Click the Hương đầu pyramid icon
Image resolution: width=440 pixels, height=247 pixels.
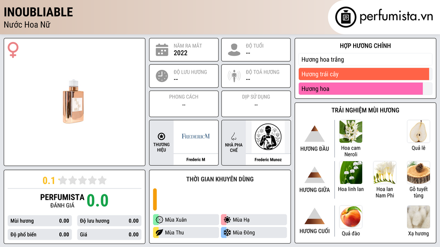pyautogui.click(x=315, y=134)
